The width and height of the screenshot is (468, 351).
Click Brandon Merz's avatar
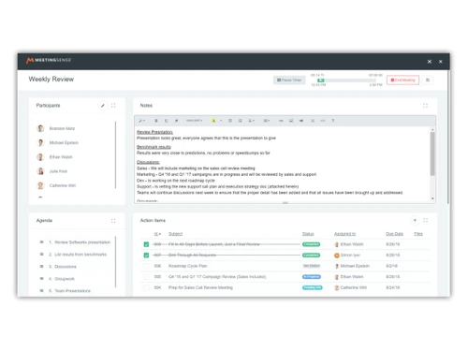[x=40, y=128]
